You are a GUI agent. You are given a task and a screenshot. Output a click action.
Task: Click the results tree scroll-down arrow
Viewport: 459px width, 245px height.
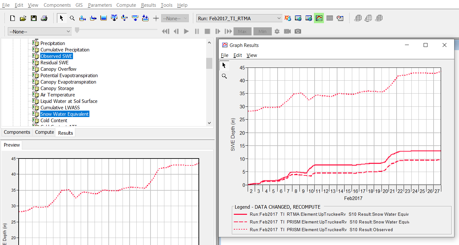click(209, 123)
